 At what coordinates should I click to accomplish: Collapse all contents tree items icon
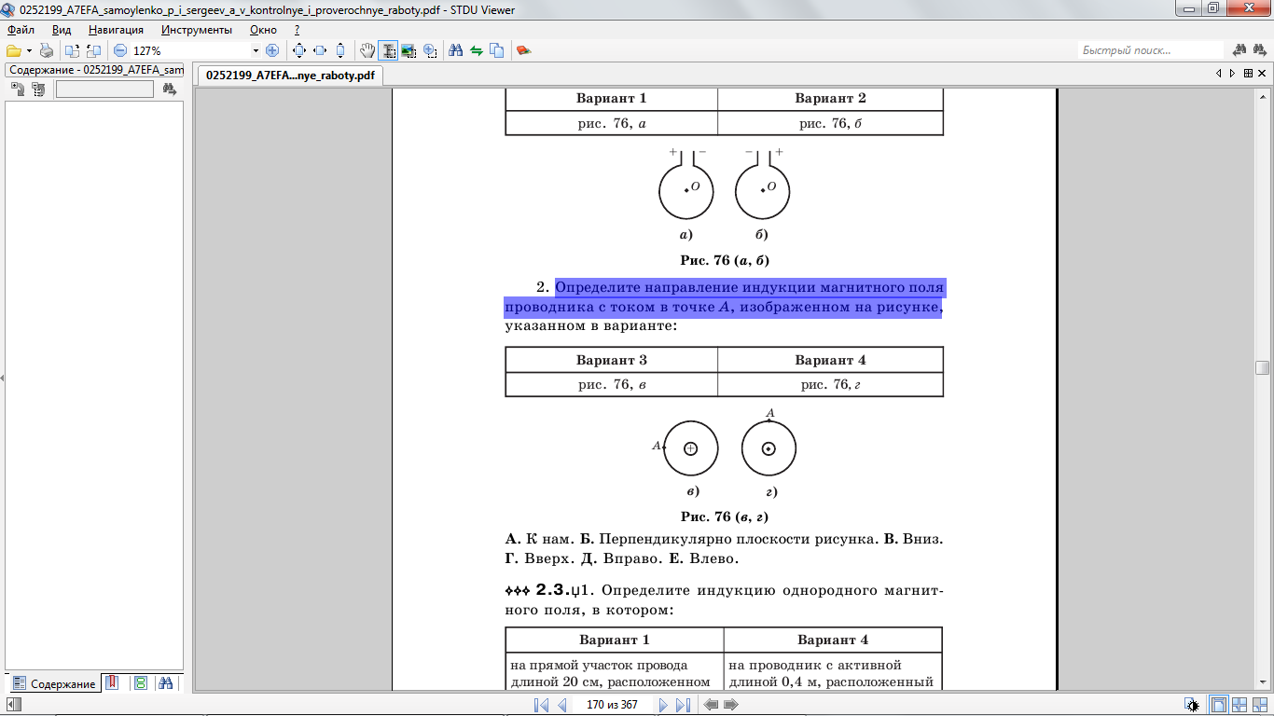point(38,89)
